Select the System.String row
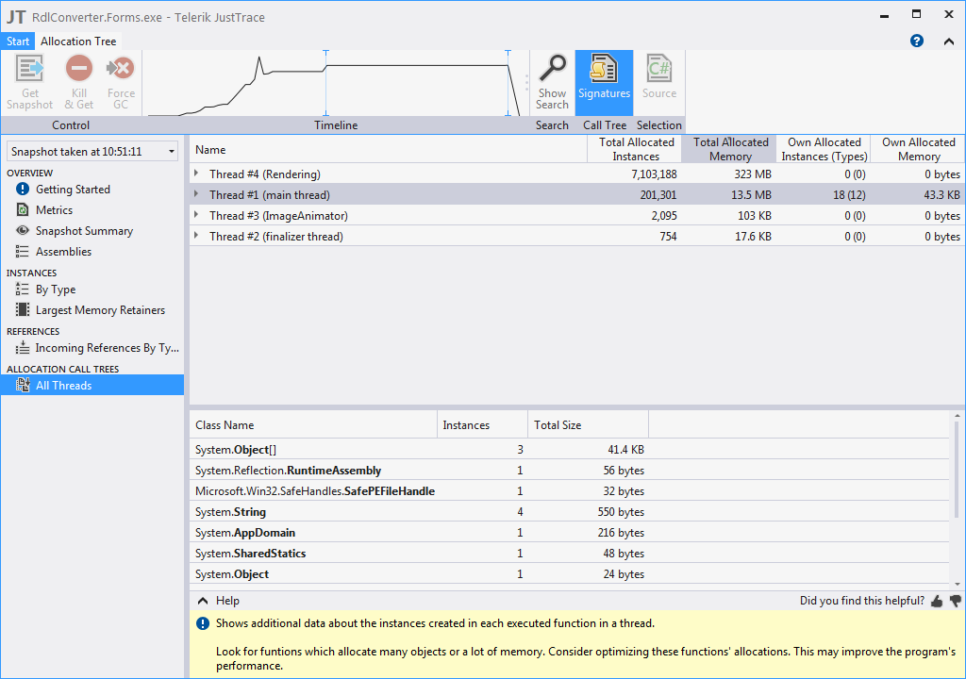This screenshot has width=966, height=679. pos(569,511)
